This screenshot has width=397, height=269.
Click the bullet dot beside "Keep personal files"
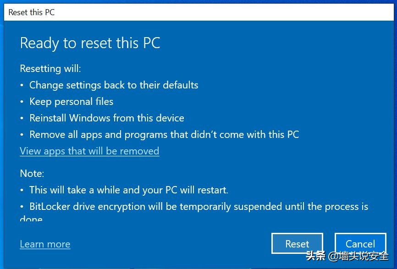(x=22, y=101)
